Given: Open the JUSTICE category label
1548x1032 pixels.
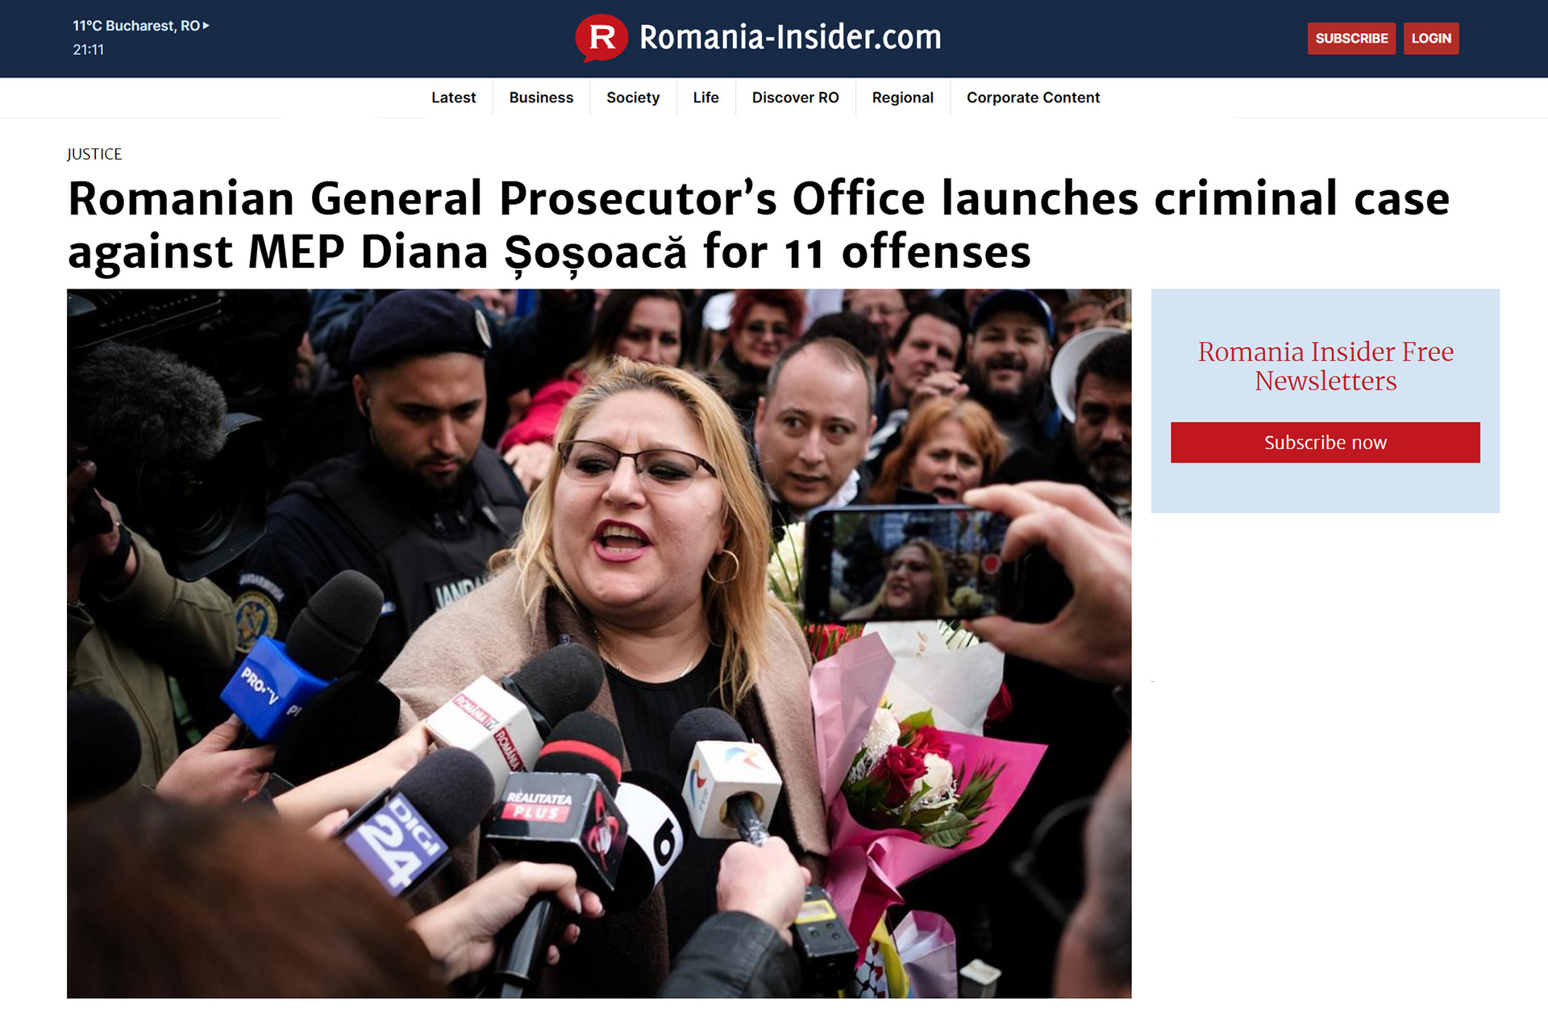Looking at the screenshot, I should point(94,154).
